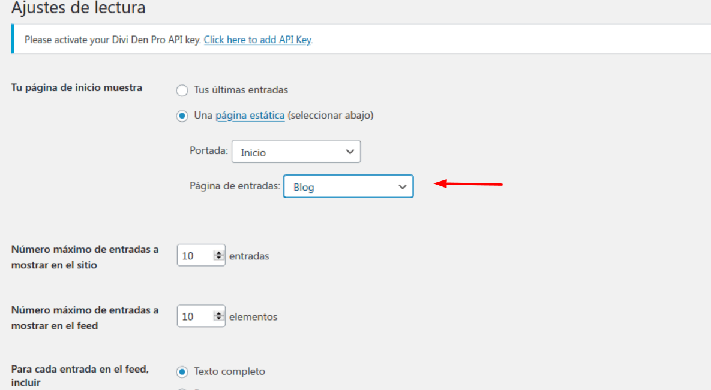The width and height of the screenshot is (711, 390).
Task: Open the Portada dropdown showing Inicio
Action: [x=296, y=152]
